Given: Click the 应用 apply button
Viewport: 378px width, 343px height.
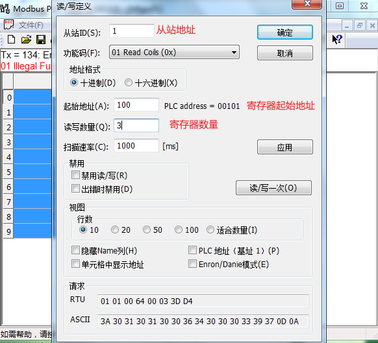Looking at the screenshot, I should click(x=285, y=147).
